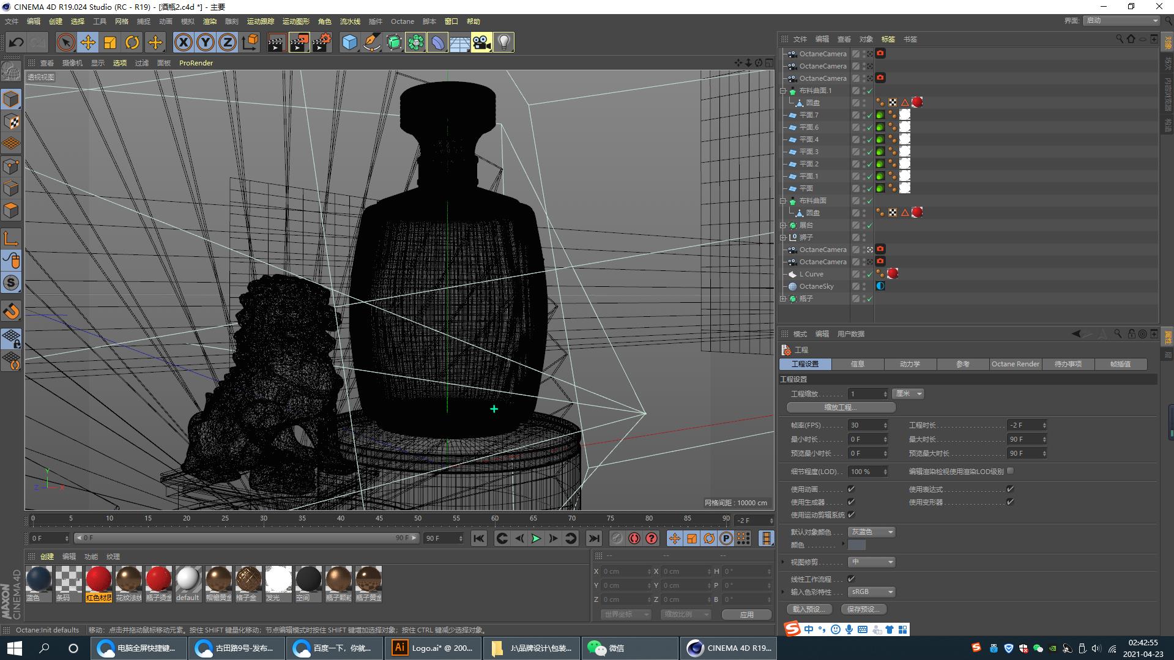The image size is (1174, 660).
Task: Add a floor environment object
Action: 459,42
